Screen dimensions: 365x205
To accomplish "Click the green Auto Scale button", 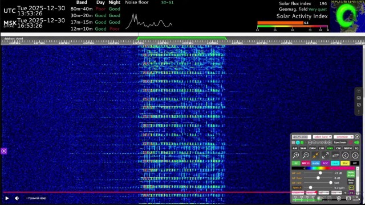I will click(351, 174).
